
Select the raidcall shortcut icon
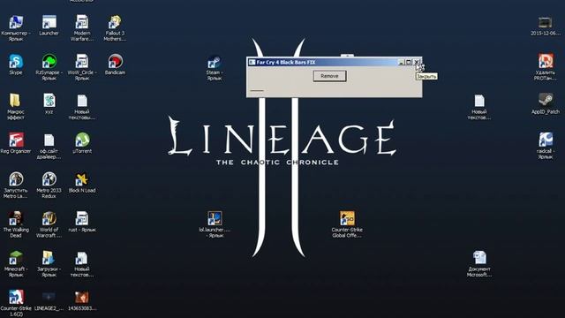coord(546,140)
